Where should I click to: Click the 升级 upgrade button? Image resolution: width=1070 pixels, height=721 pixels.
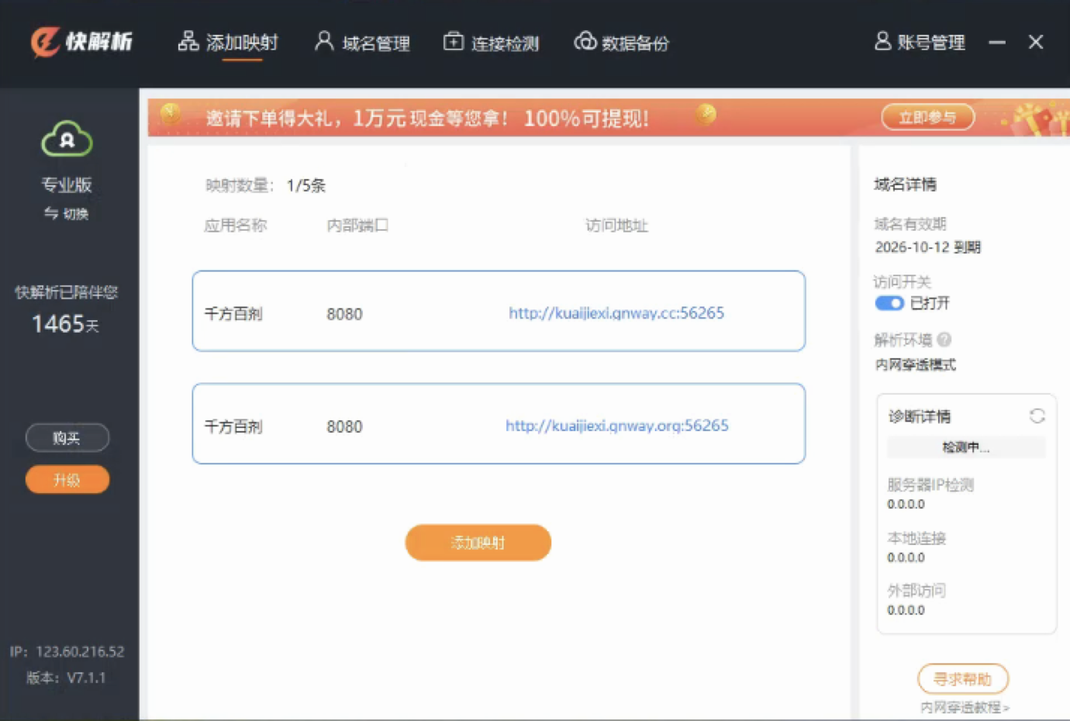[x=67, y=480]
